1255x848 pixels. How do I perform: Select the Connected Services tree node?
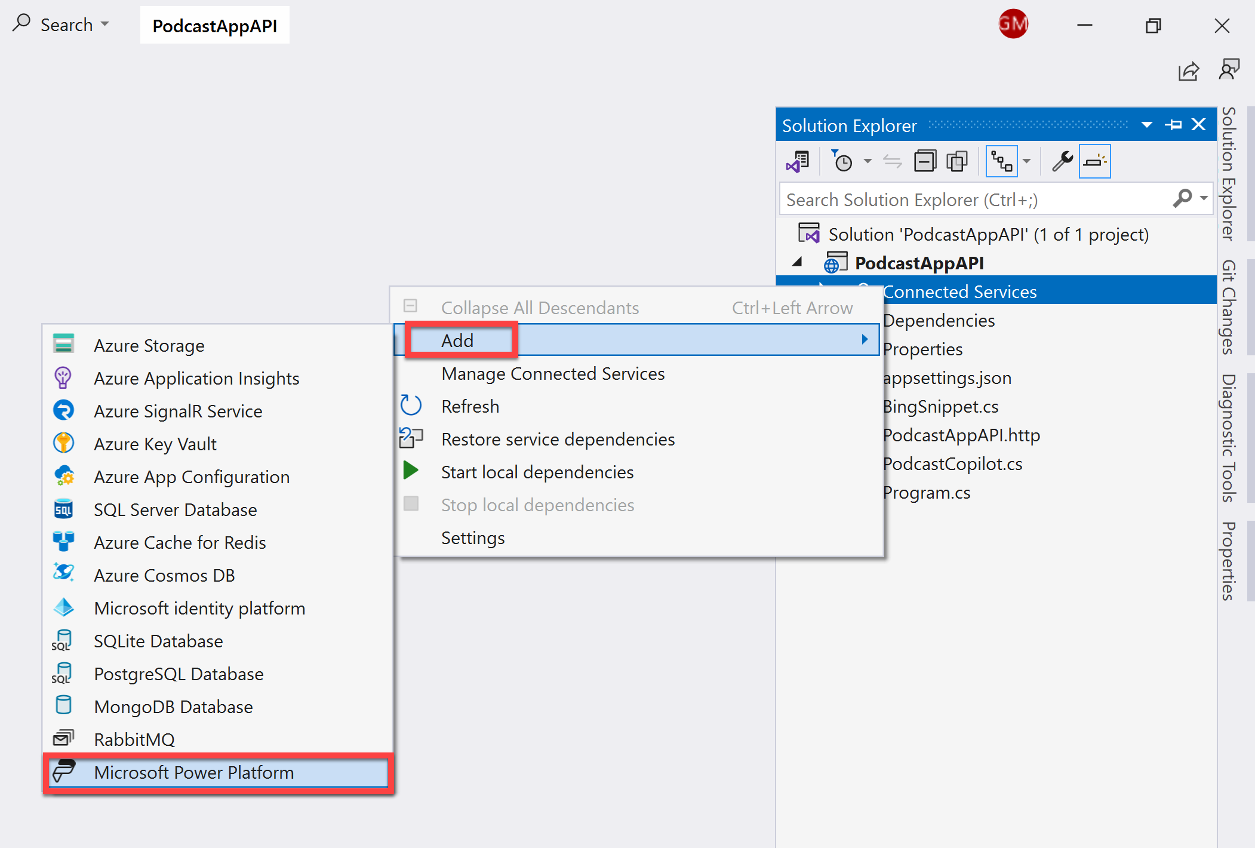click(x=996, y=291)
